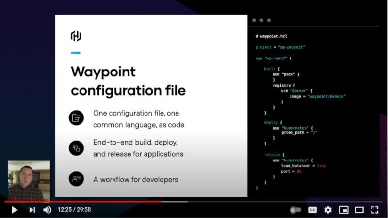Toggle the autoplay switch
Image resolution: width=388 pixels, height=218 pixels.
(x=295, y=210)
